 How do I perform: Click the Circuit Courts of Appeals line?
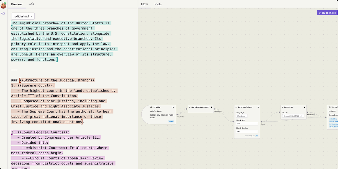(58, 158)
